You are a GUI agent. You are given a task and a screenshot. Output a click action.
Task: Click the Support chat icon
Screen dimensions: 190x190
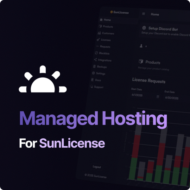92,86
